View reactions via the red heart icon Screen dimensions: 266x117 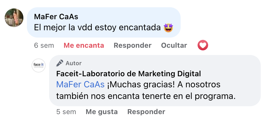[203, 45]
